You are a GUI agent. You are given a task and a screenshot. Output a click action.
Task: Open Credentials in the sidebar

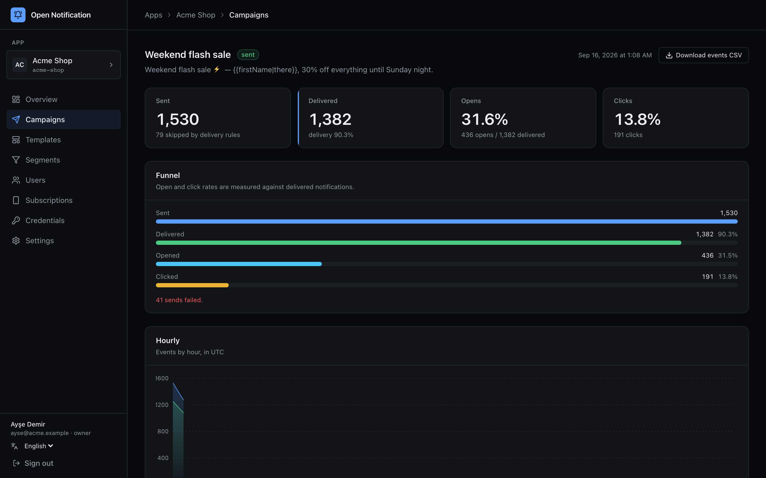pyautogui.click(x=64, y=221)
